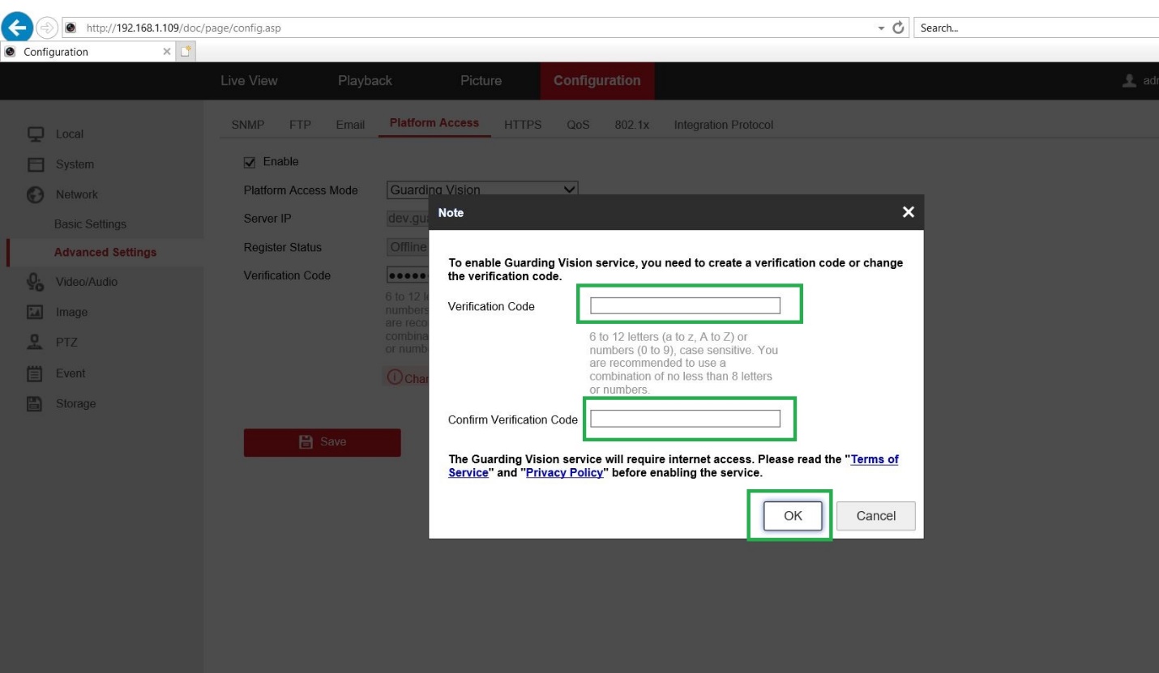Select the Platform Access tab
Image resolution: width=1159 pixels, height=673 pixels.
(434, 123)
